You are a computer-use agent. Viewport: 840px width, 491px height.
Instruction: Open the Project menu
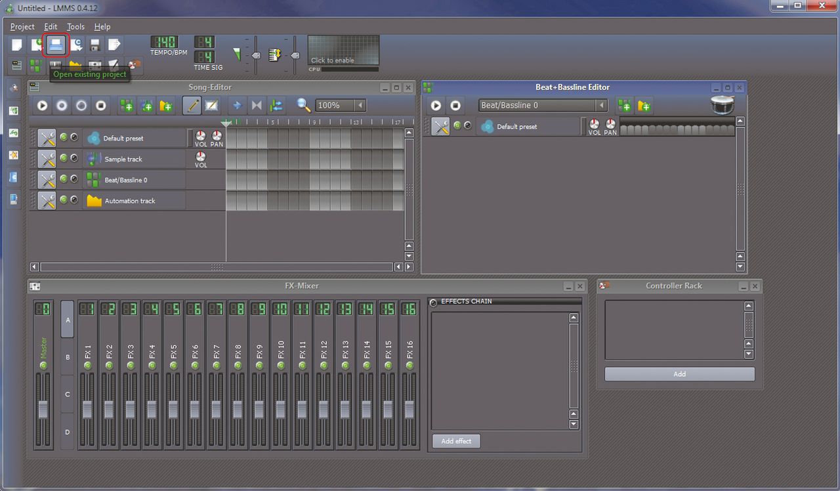point(22,26)
